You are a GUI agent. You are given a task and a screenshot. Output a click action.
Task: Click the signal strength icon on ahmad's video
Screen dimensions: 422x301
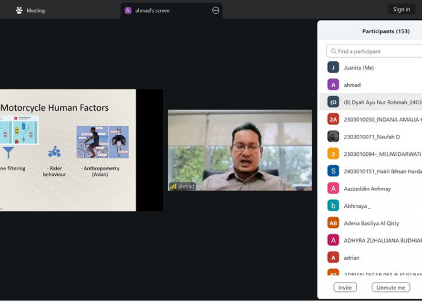pos(173,187)
